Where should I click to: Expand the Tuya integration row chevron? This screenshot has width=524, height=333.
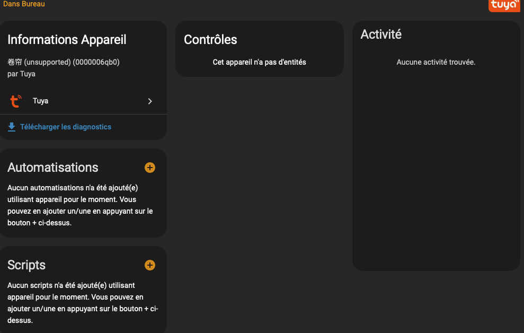coord(150,101)
